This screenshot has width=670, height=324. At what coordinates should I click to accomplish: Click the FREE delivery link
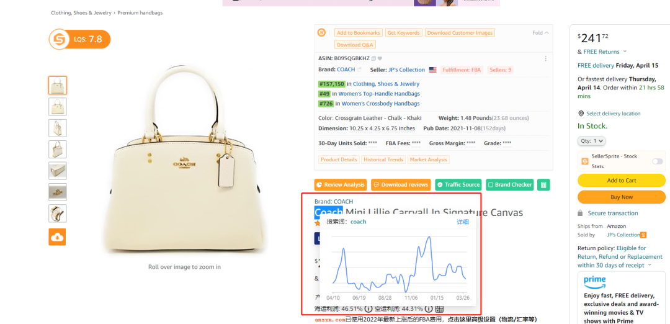coord(596,65)
